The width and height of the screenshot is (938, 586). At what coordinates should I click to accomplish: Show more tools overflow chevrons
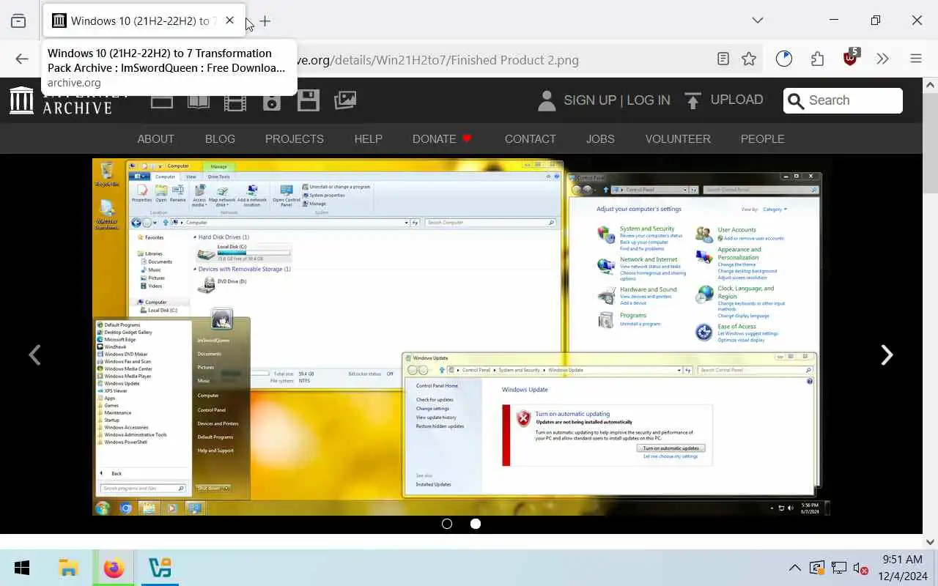[882, 59]
